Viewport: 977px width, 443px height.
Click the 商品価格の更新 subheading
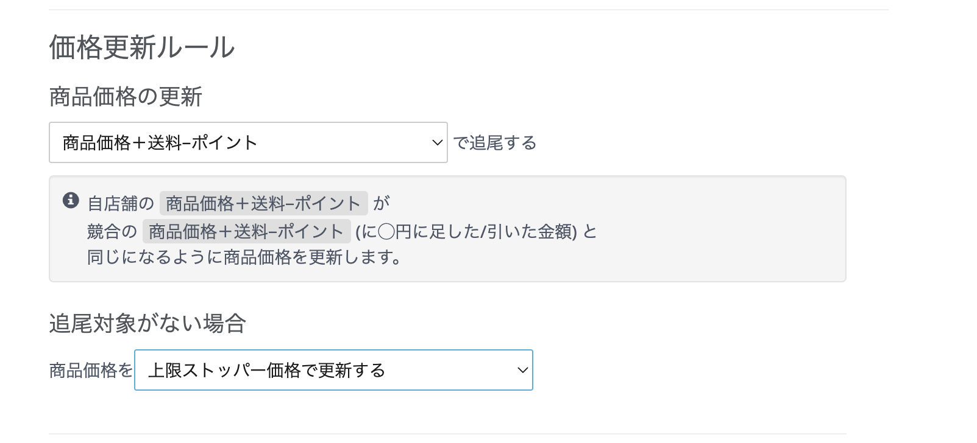[126, 97]
